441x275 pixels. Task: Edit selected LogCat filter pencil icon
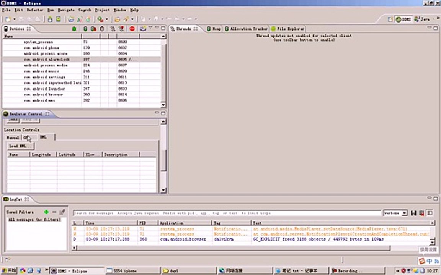click(62, 212)
